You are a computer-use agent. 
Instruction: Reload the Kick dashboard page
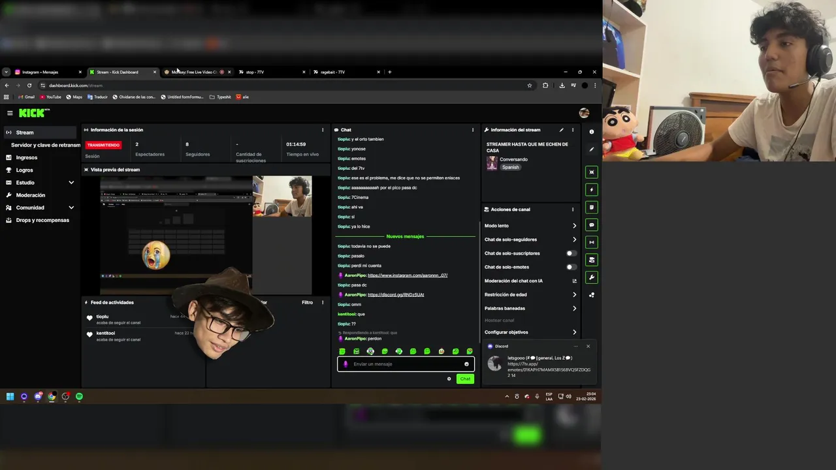29,86
